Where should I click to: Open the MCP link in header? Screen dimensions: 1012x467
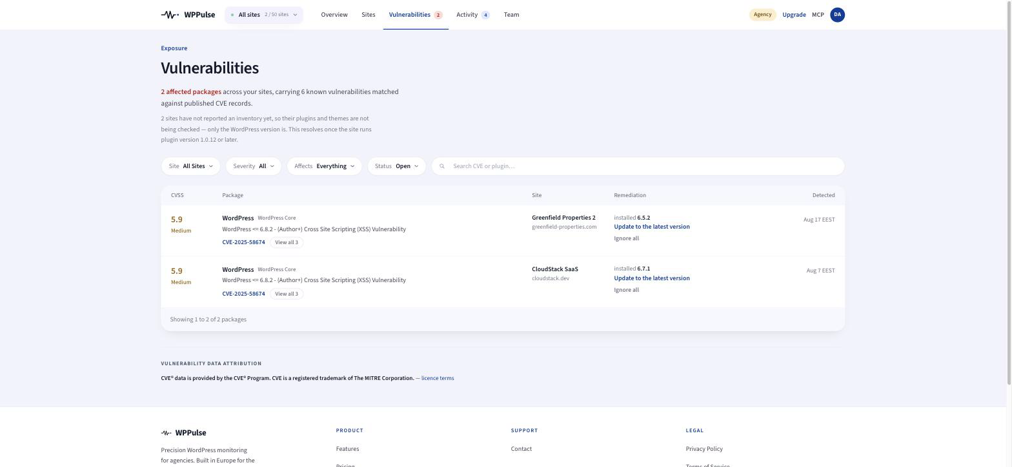point(818,15)
